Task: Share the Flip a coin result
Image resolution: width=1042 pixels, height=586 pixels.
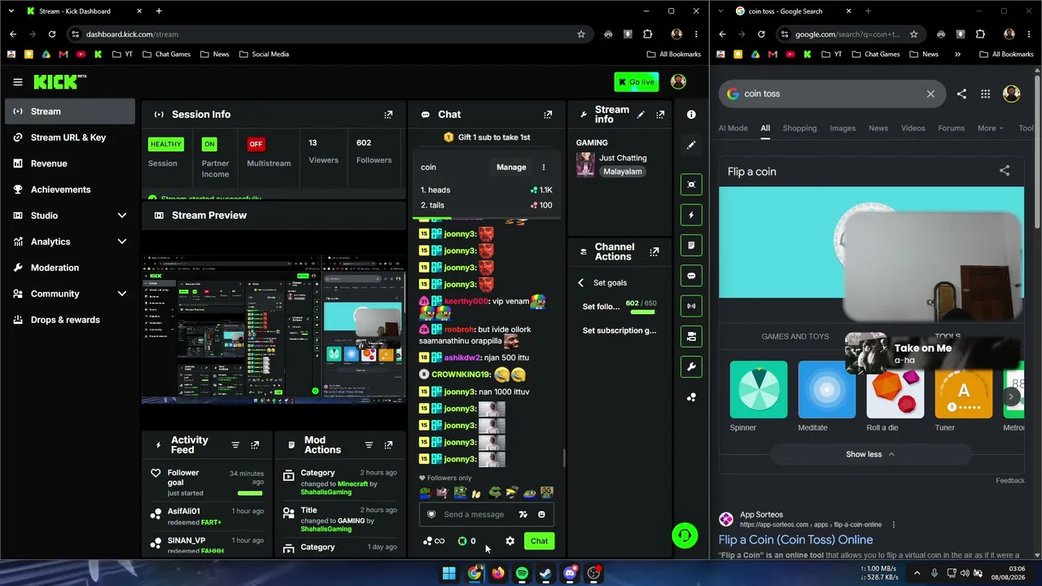Action: [1005, 171]
